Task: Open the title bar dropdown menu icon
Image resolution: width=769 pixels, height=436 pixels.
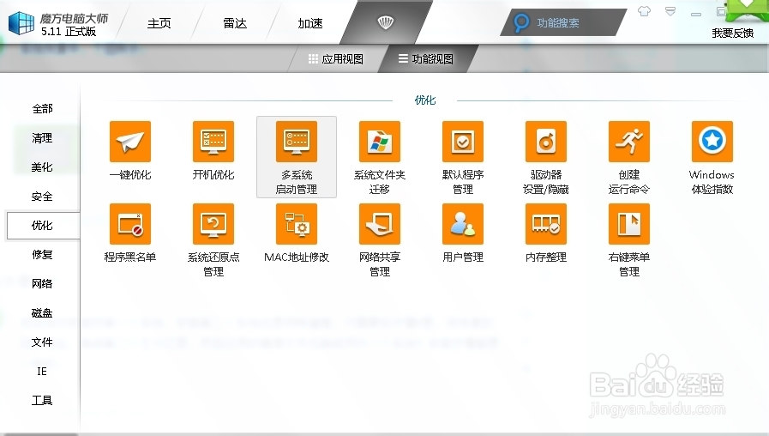Action: (670, 11)
